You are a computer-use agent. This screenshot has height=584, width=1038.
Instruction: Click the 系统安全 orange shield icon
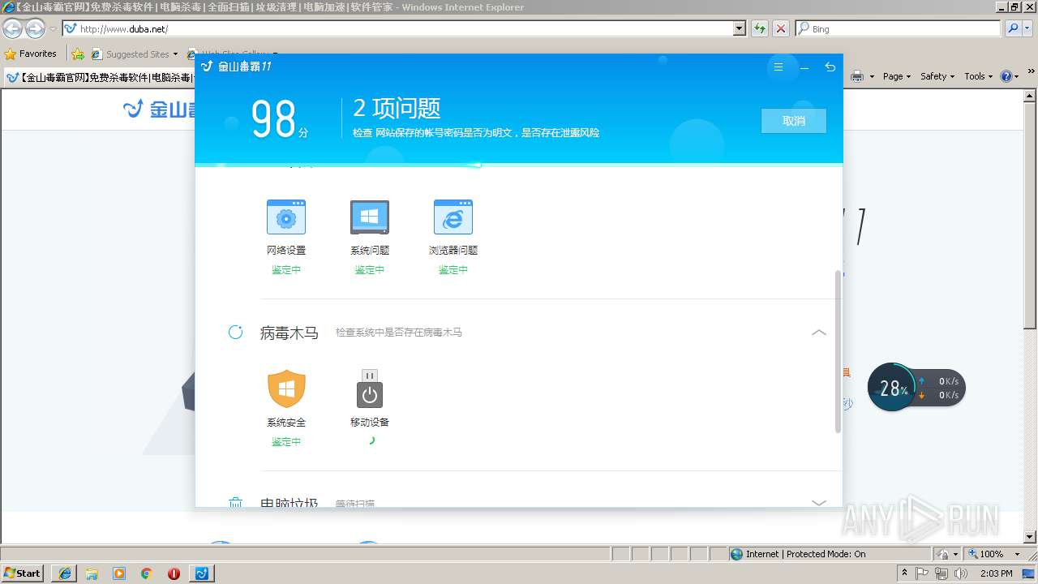[286, 389]
